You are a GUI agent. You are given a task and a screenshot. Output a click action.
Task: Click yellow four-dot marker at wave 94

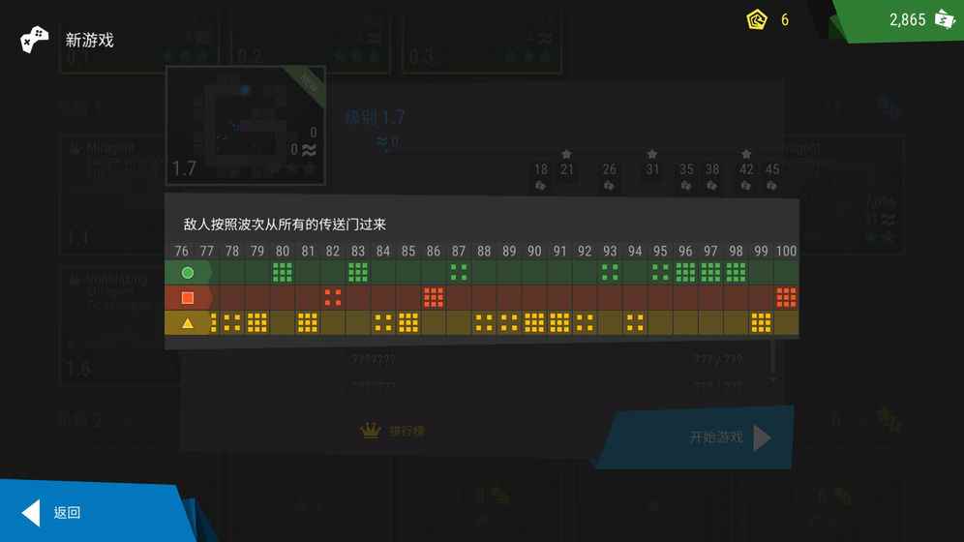[635, 322]
